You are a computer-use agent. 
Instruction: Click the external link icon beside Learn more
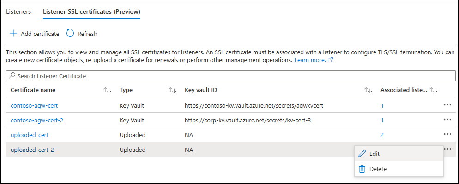pos(330,60)
